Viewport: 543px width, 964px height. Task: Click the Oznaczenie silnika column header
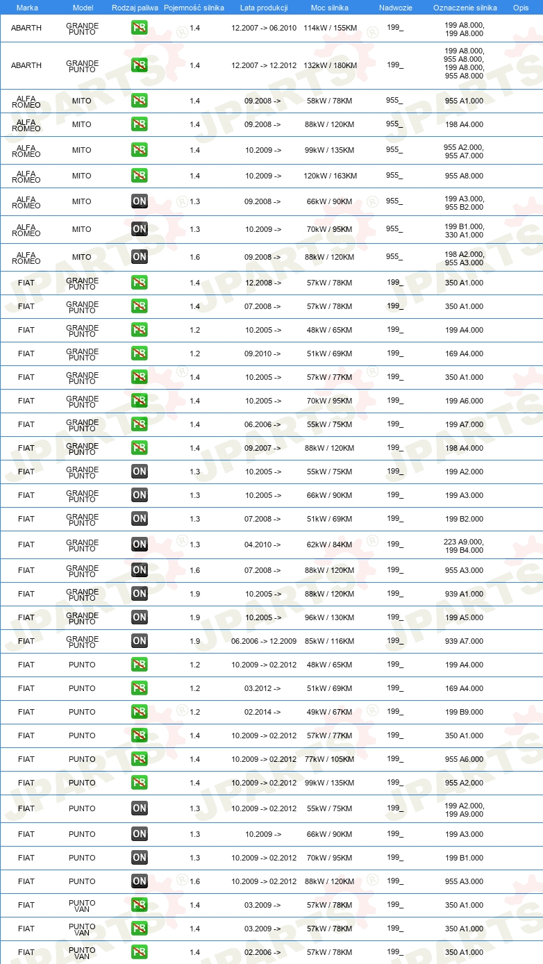465,8
